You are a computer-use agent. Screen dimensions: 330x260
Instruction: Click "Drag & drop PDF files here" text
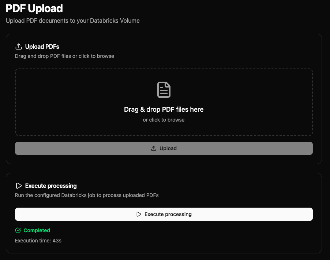(164, 109)
